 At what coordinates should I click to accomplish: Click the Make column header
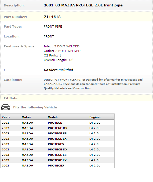point(26,117)
